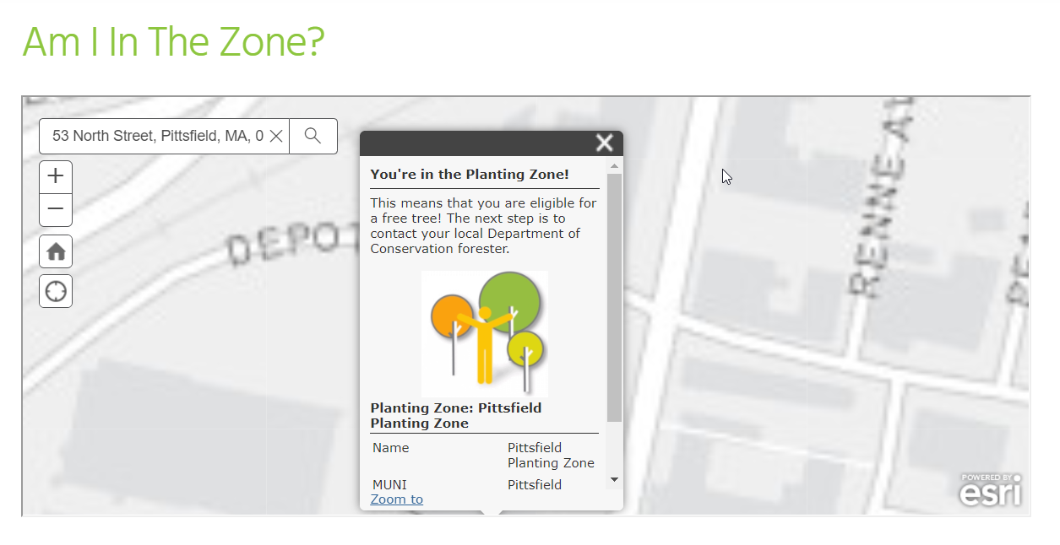The image size is (1060, 545).
Task: Click the popup scroll up arrow
Action: coord(614,165)
